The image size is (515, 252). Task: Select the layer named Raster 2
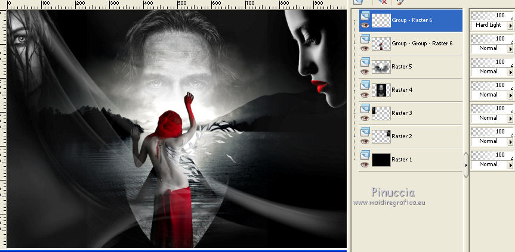tap(402, 136)
